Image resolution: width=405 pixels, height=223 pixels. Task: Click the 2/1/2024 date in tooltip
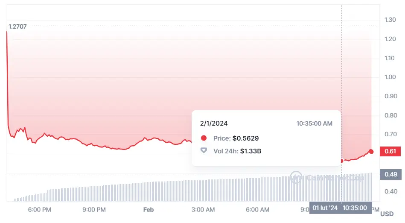coord(214,123)
